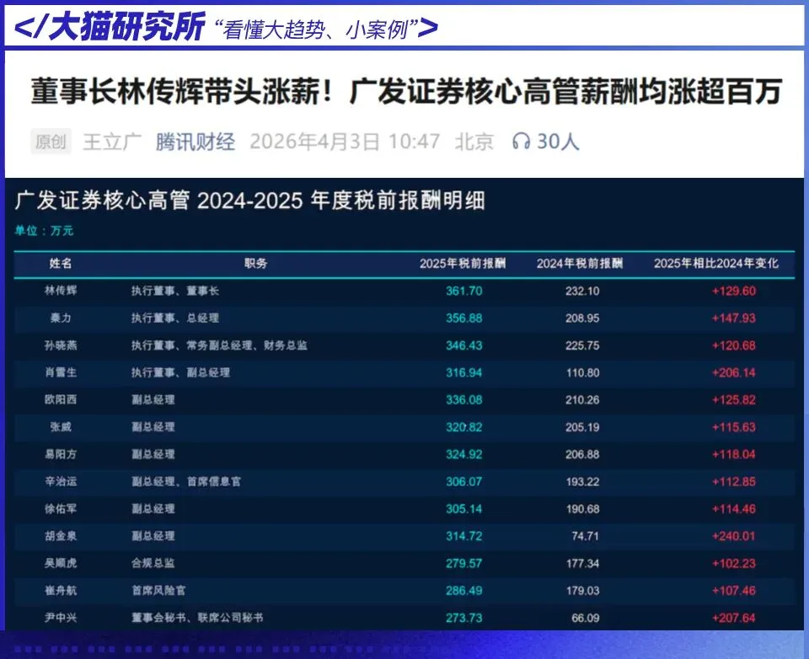Image resolution: width=809 pixels, height=659 pixels.
Task: Click the name 吴顺虎
Action: point(61,563)
